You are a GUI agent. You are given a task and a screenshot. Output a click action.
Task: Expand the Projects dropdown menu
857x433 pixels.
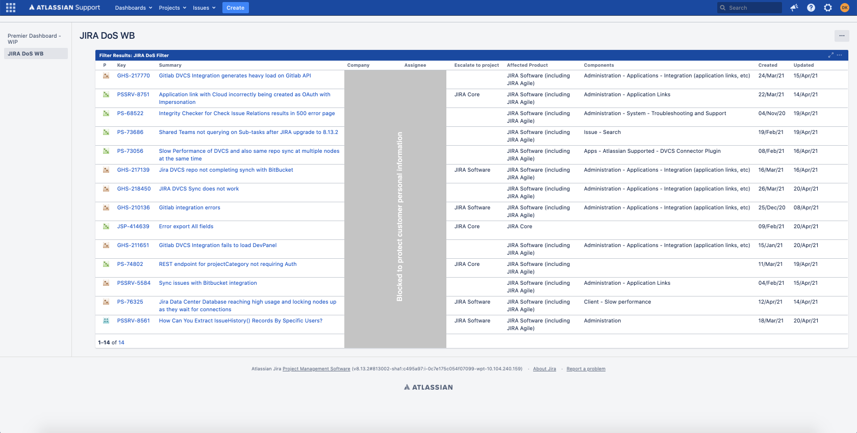pyautogui.click(x=172, y=8)
